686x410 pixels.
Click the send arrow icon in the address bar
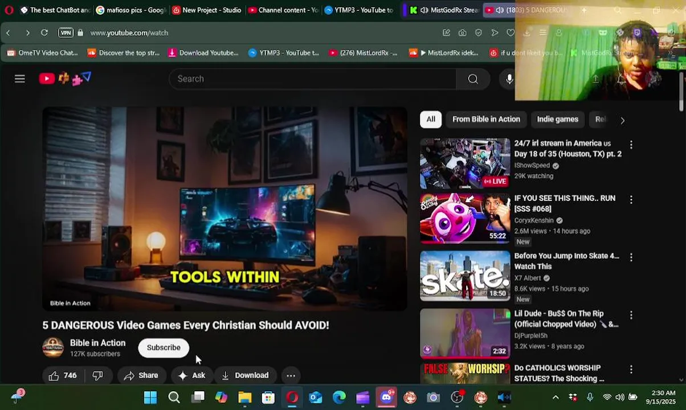[495, 33]
